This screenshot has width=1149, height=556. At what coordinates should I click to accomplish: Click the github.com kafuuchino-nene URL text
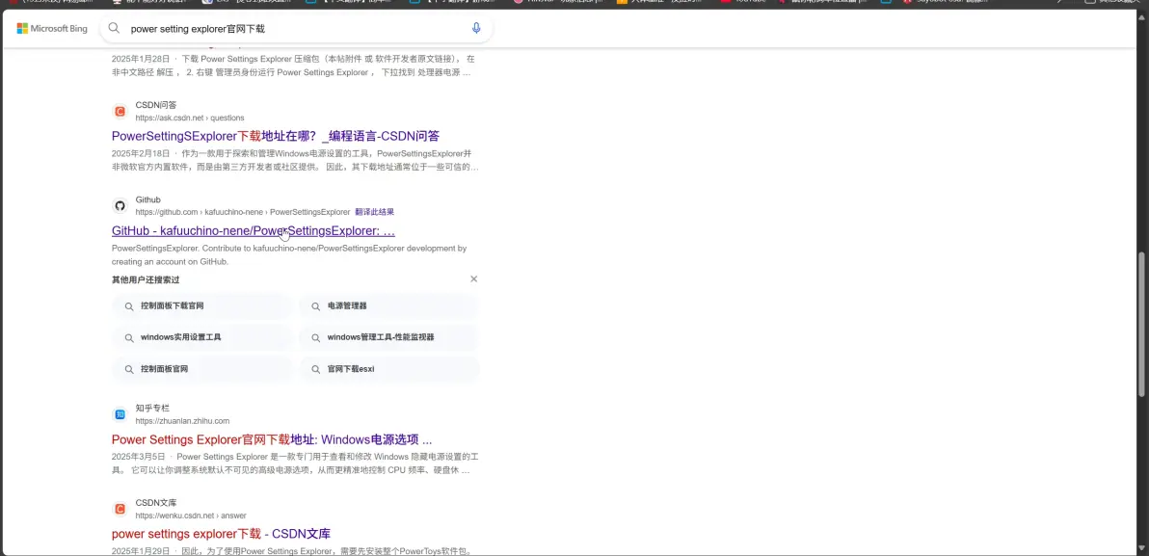tap(243, 212)
